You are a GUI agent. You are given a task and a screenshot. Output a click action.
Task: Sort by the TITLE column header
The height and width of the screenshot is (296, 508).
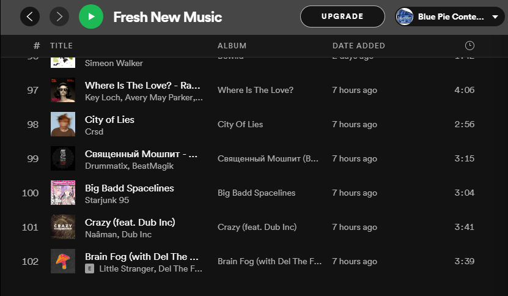click(61, 46)
